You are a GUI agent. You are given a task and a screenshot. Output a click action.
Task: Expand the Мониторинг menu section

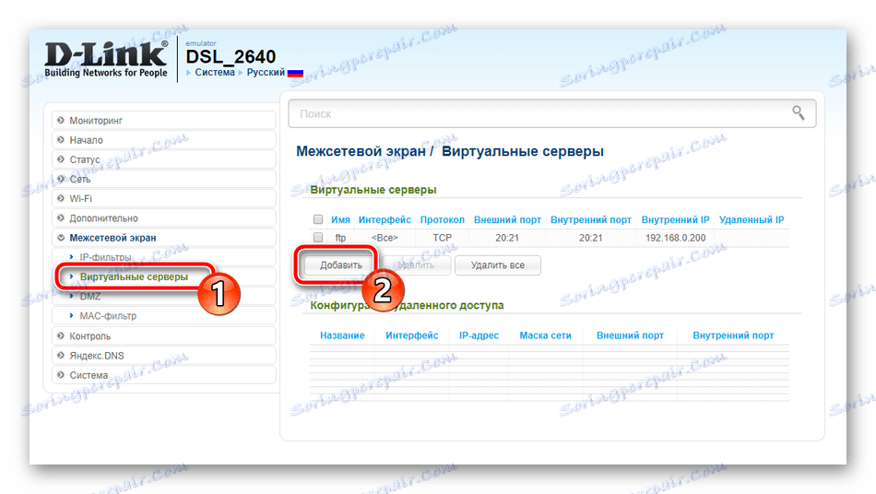164,120
